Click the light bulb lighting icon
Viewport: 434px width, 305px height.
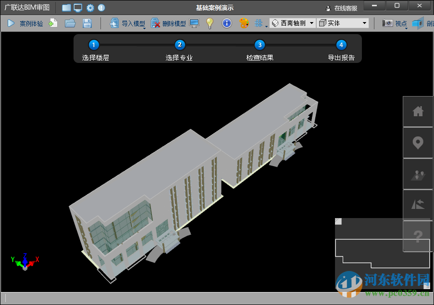click(210, 23)
